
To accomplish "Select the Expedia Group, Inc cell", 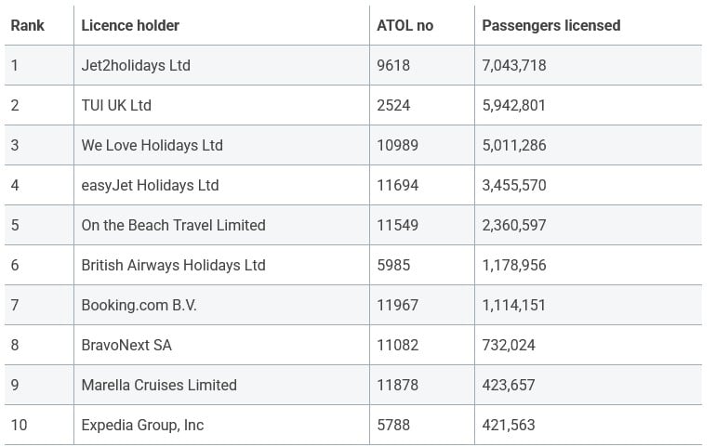I will tap(142, 425).
